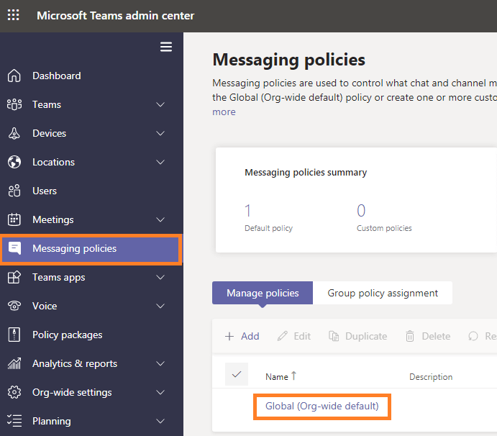The image size is (497, 436).
Task: Expand the Locations menu chevron
Action: [x=160, y=162]
